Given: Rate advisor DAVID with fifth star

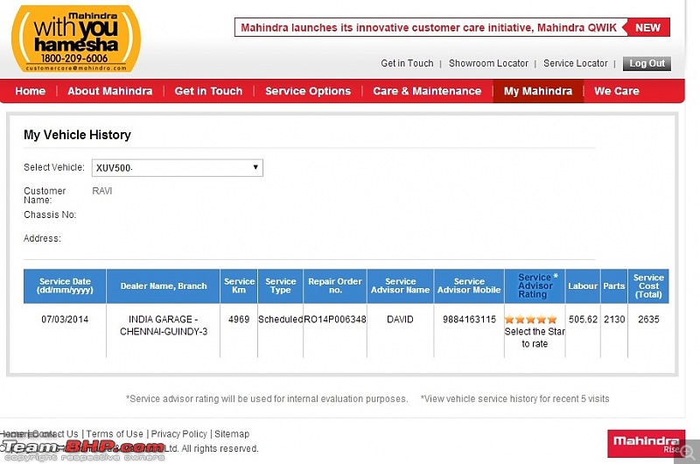Looking at the screenshot, I should click(552, 320).
